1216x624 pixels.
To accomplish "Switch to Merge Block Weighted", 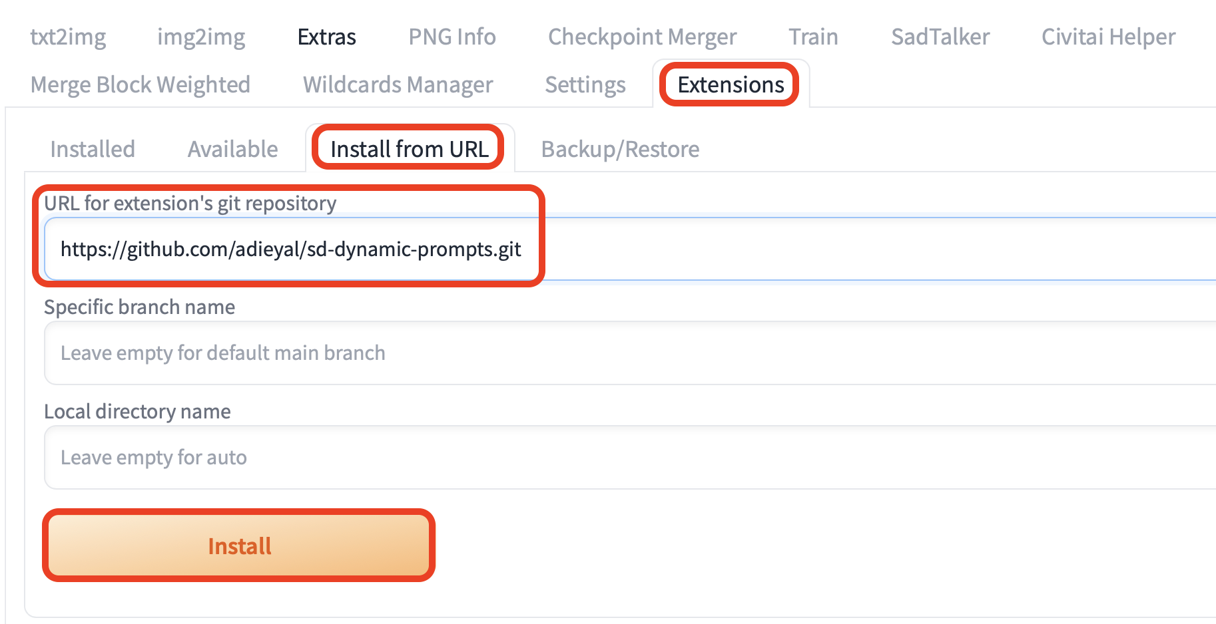I will click(140, 84).
